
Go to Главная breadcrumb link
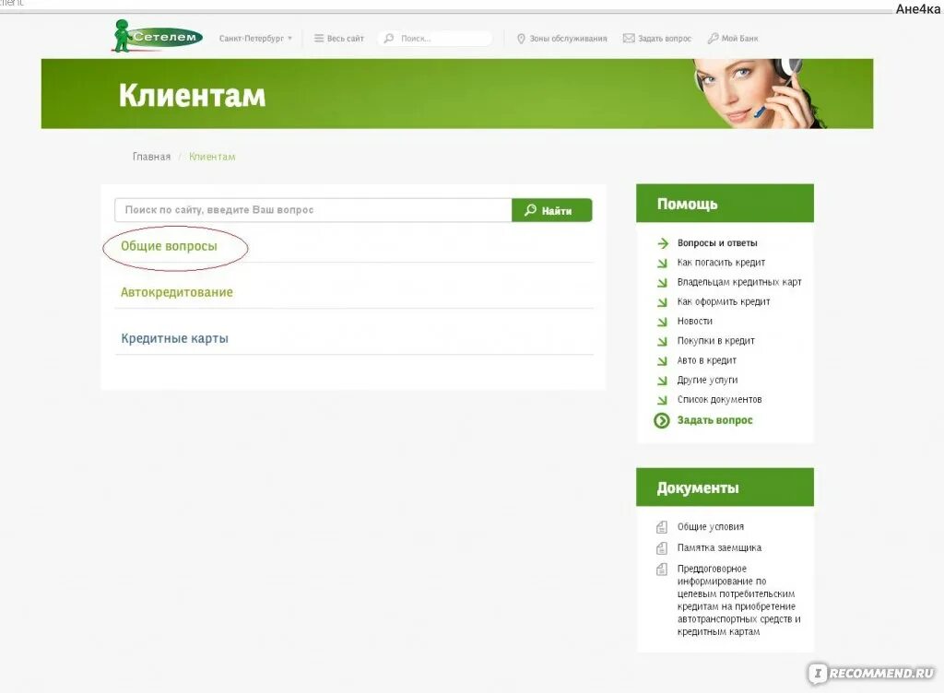coord(152,157)
